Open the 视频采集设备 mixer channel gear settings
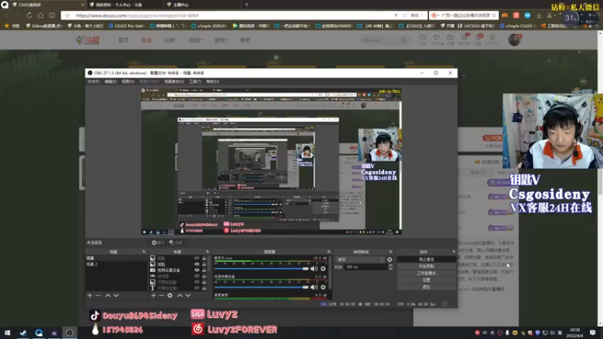 tap(323, 287)
